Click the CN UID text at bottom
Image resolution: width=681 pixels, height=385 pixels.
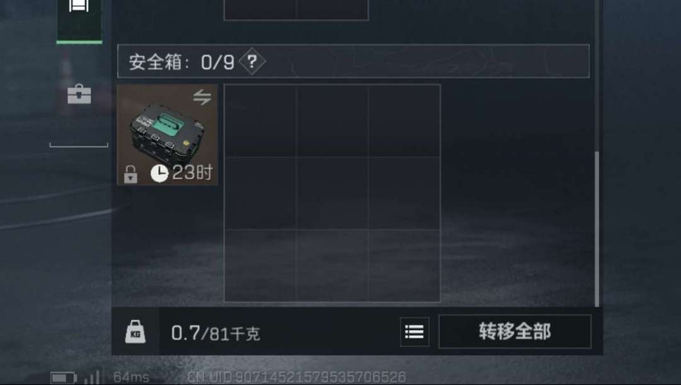(x=296, y=377)
